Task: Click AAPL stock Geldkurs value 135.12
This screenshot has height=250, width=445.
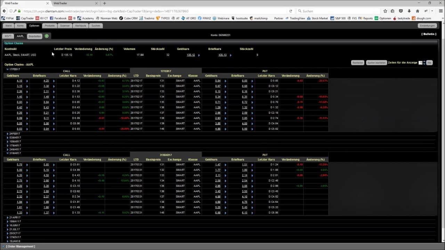Action: tap(191, 55)
